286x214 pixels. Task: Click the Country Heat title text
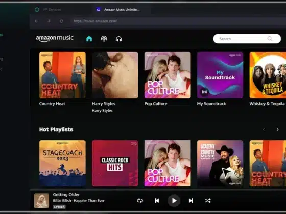point(52,104)
